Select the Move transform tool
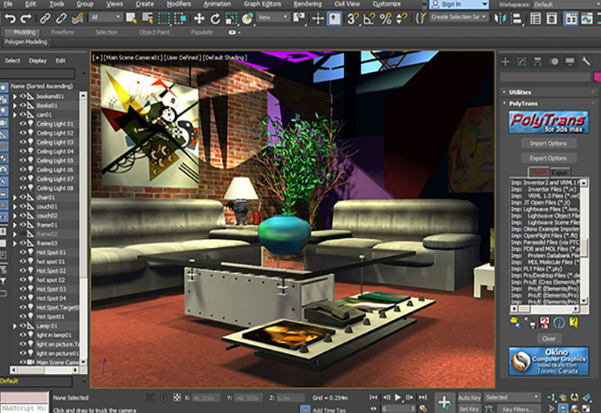This screenshot has height=413, width=601. click(x=199, y=17)
